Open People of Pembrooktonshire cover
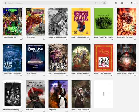The image size is (139, 112). (58, 22)
